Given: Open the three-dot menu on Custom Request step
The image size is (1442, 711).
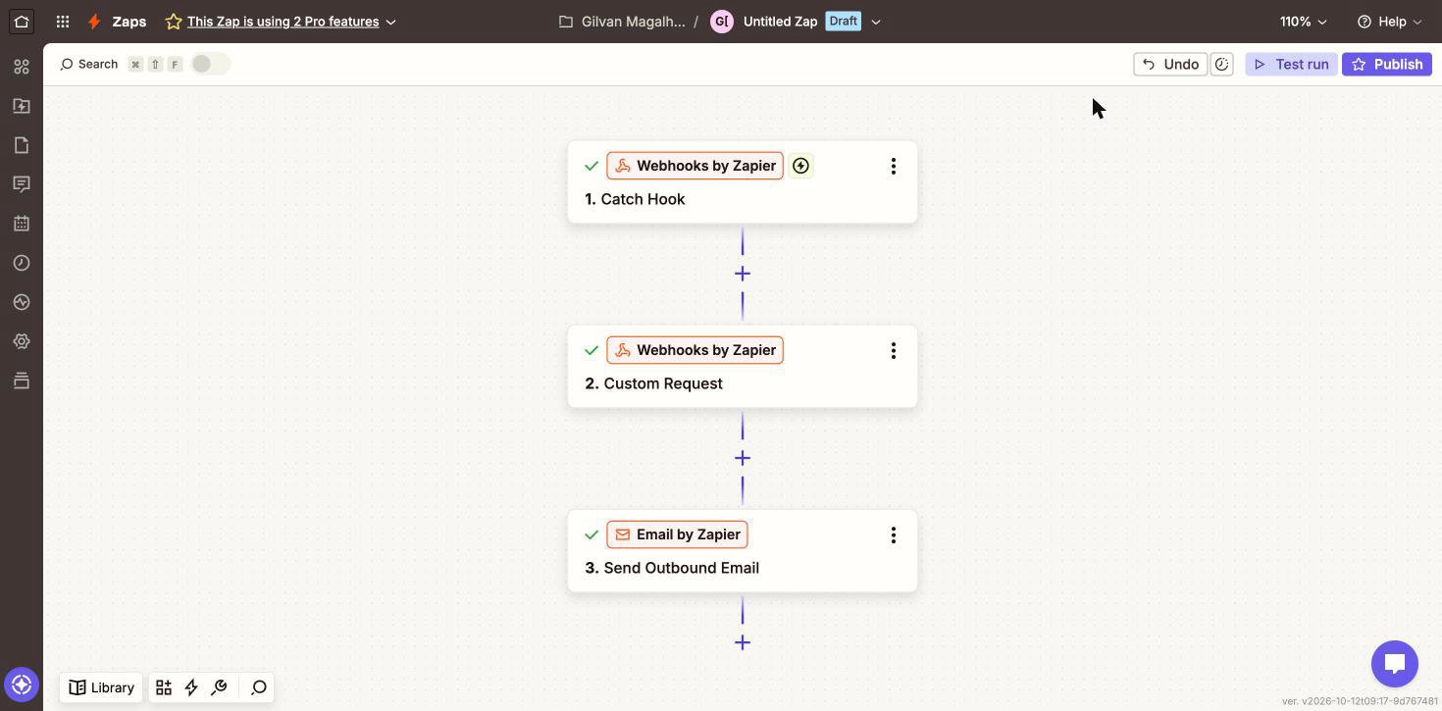Looking at the screenshot, I should pyautogui.click(x=893, y=350).
